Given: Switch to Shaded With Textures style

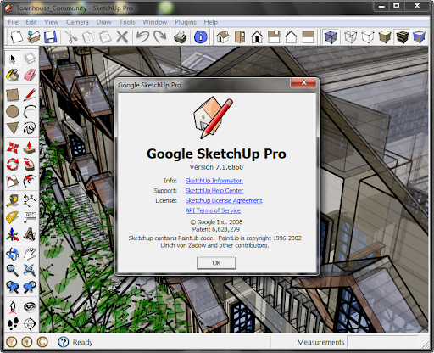Looking at the screenshot, I should coord(402,36).
